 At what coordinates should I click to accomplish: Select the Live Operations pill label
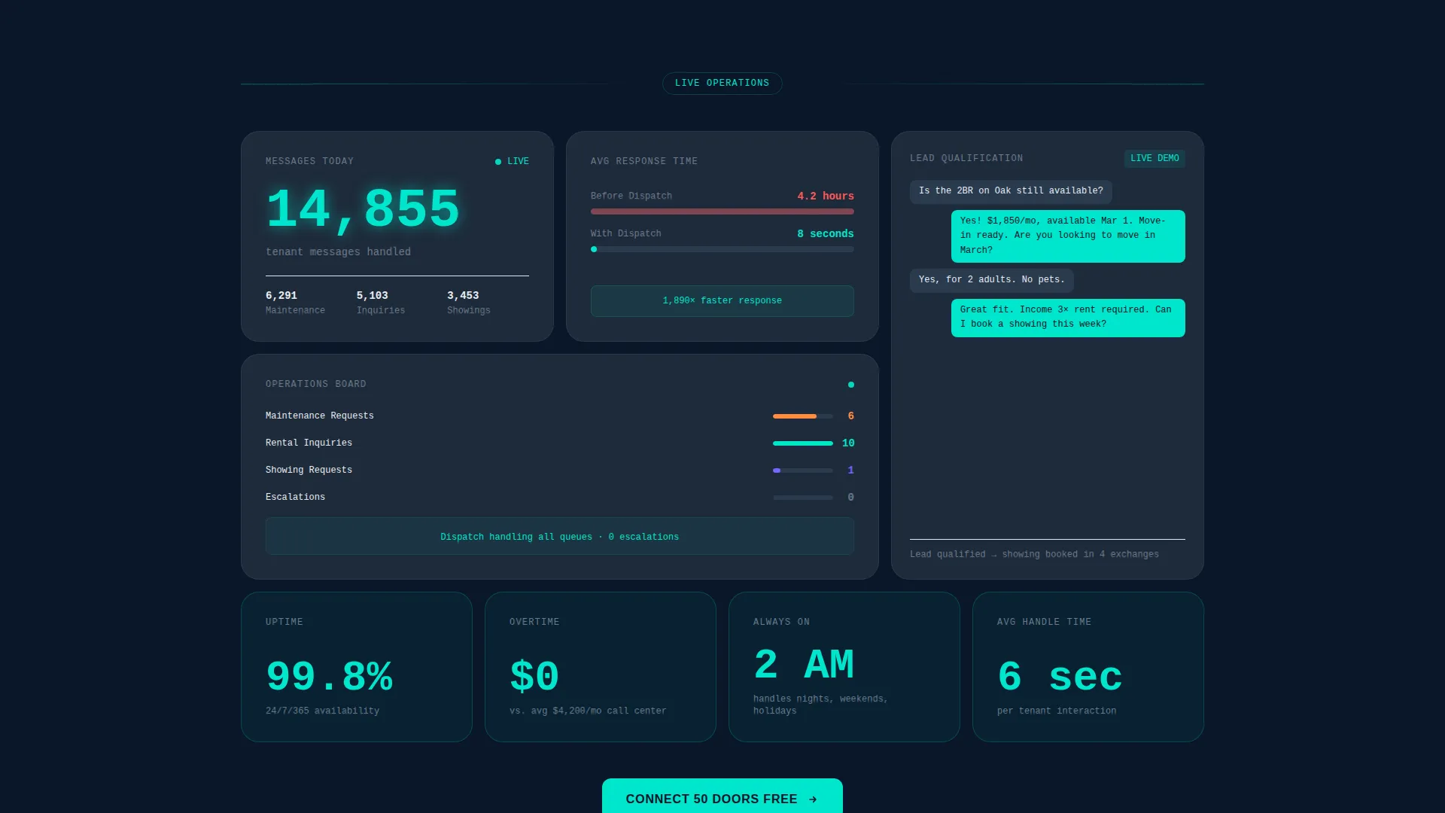tap(722, 83)
